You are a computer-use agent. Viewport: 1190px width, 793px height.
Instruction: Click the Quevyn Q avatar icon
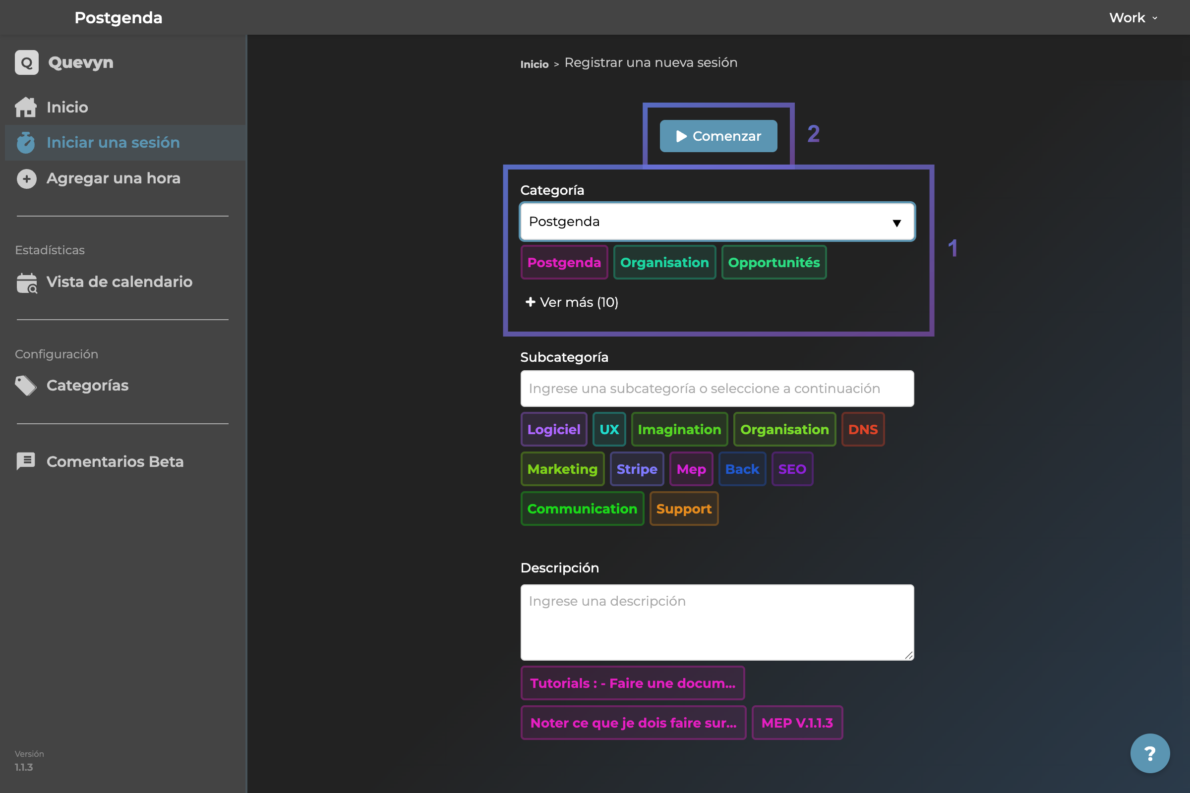26,63
